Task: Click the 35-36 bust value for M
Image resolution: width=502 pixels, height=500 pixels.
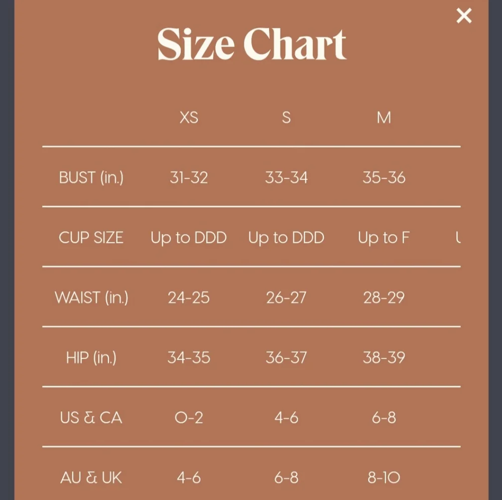Action: click(x=384, y=177)
